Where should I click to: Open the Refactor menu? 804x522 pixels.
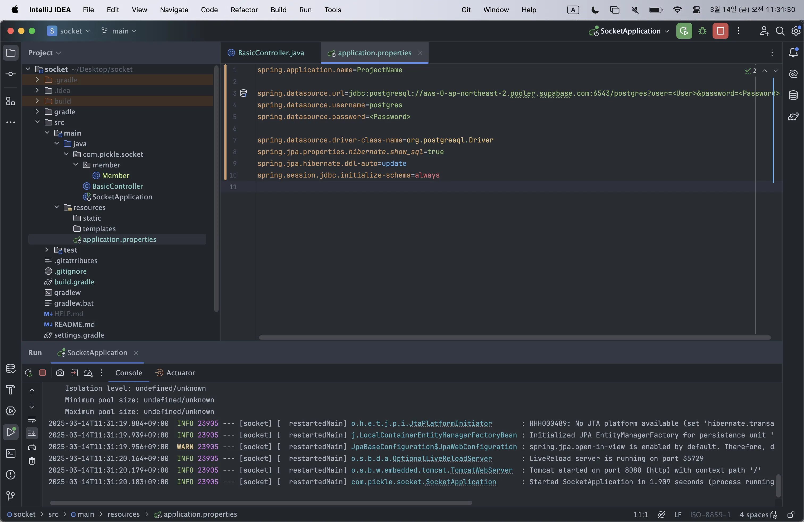244,10
